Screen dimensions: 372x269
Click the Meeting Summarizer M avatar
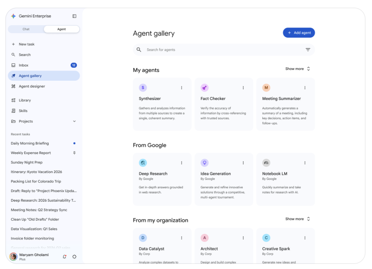pos(266,88)
